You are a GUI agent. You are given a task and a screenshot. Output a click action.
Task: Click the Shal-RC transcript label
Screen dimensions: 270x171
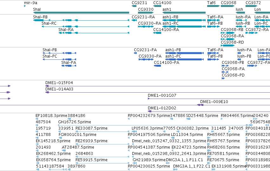pyautogui.click(x=49, y=23)
